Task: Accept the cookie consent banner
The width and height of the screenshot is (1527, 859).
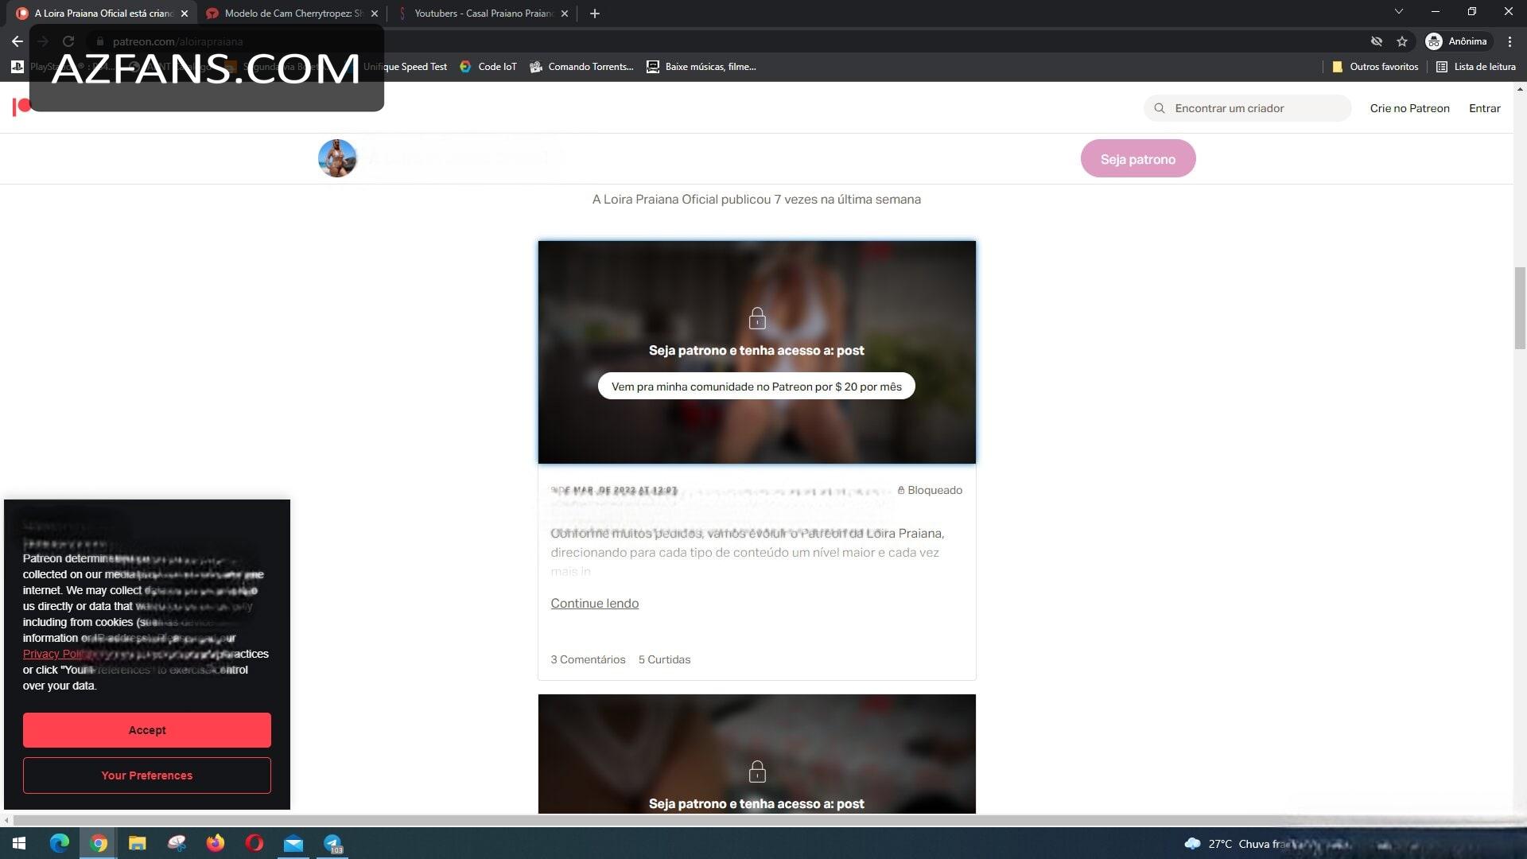Action: pyautogui.click(x=147, y=730)
